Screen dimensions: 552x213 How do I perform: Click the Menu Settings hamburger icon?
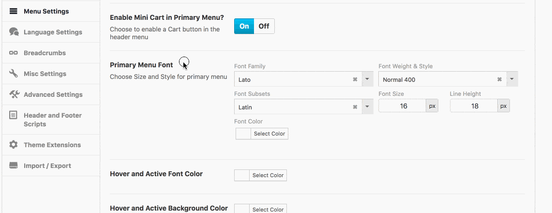(14, 11)
